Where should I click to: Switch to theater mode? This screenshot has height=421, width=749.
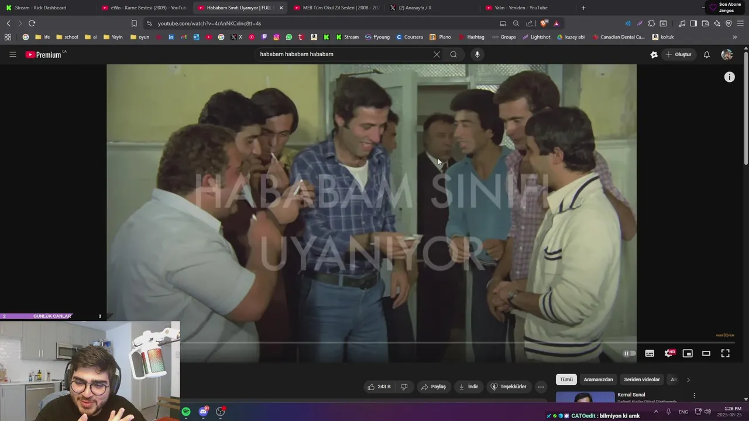coord(706,353)
